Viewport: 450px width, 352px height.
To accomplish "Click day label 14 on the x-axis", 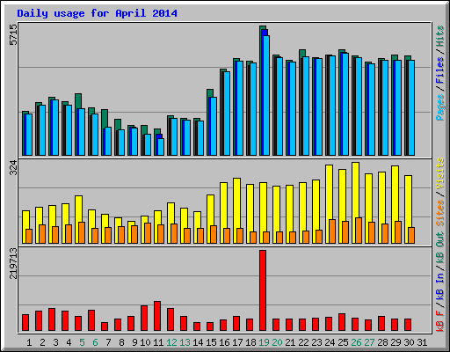I will (198, 342).
